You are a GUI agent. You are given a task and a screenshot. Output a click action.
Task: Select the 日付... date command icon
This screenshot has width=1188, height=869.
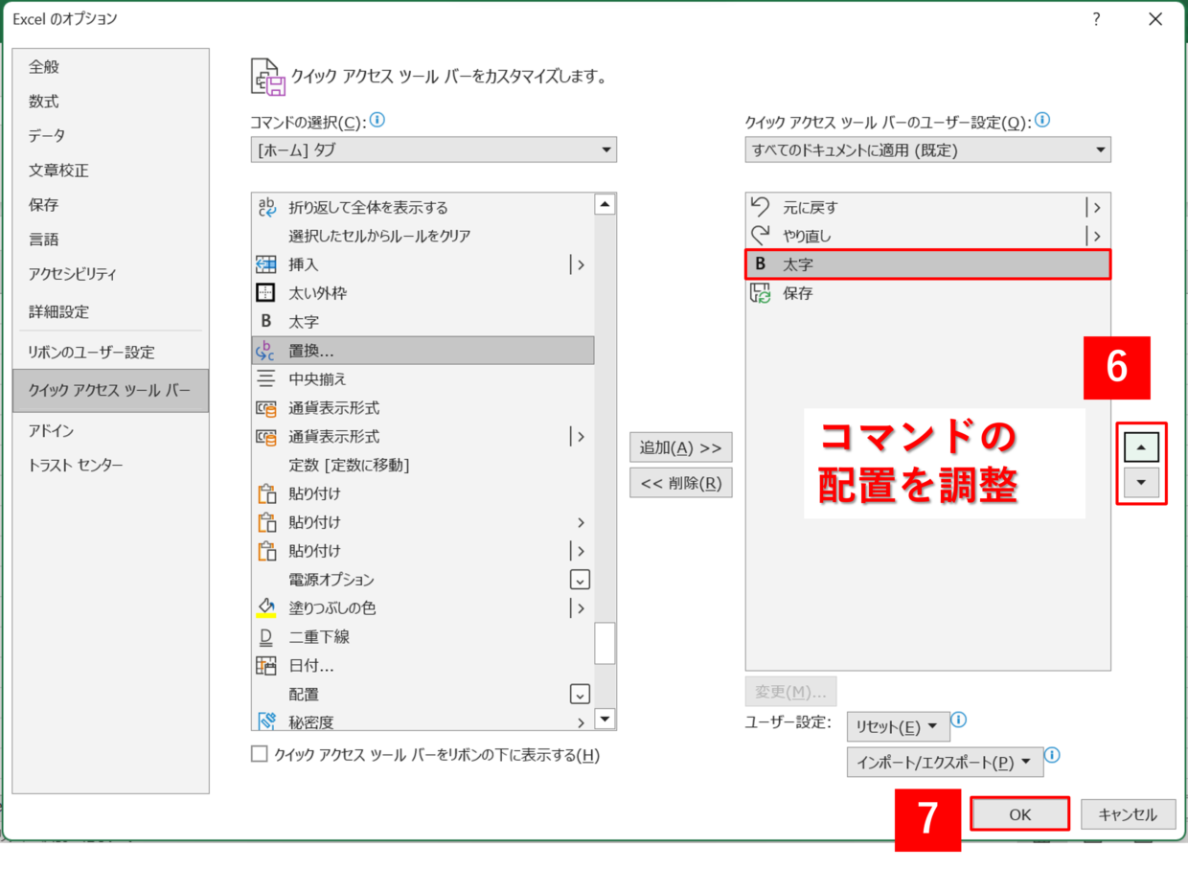coord(265,666)
